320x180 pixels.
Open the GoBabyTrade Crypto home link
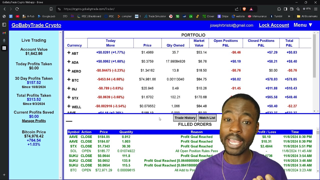tap(36, 25)
